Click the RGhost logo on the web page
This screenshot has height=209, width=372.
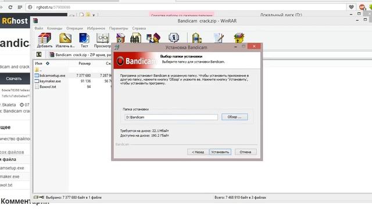pyautogui.click(x=15, y=21)
